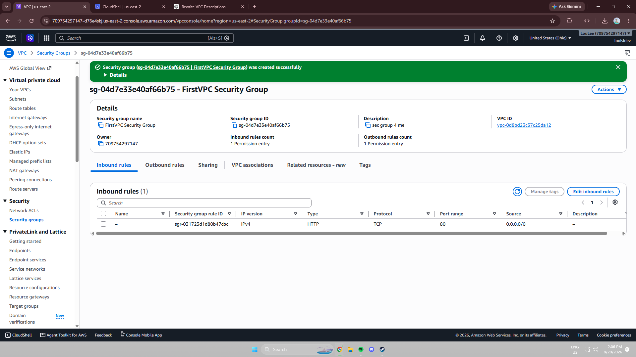Go to VPC breadcrumb link
Image resolution: width=636 pixels, height=357 pixels.
tap(22, 53)
